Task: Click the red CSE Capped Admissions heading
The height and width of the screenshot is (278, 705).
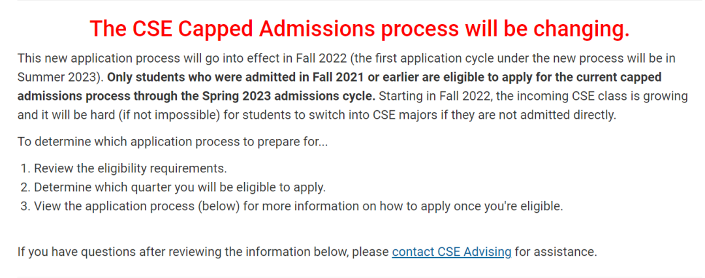Action: 359,29
